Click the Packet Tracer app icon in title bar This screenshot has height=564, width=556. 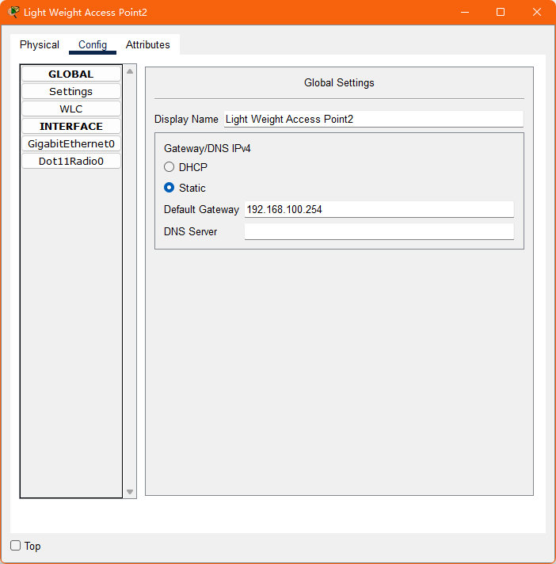[x=13, y=12]
